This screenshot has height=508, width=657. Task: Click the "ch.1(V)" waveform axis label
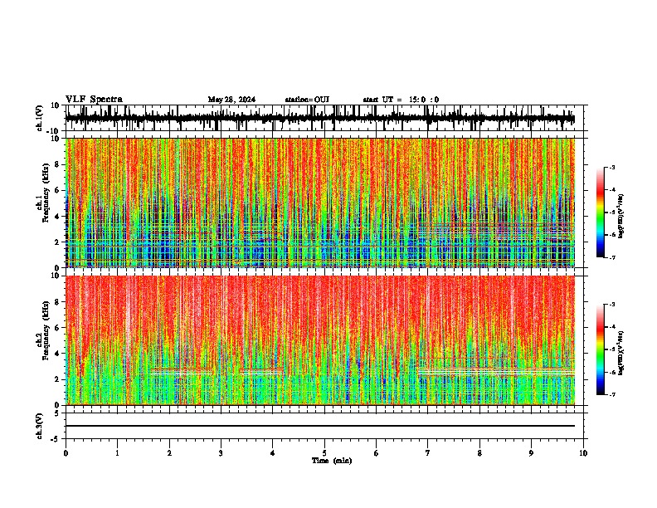pos(40,118)
